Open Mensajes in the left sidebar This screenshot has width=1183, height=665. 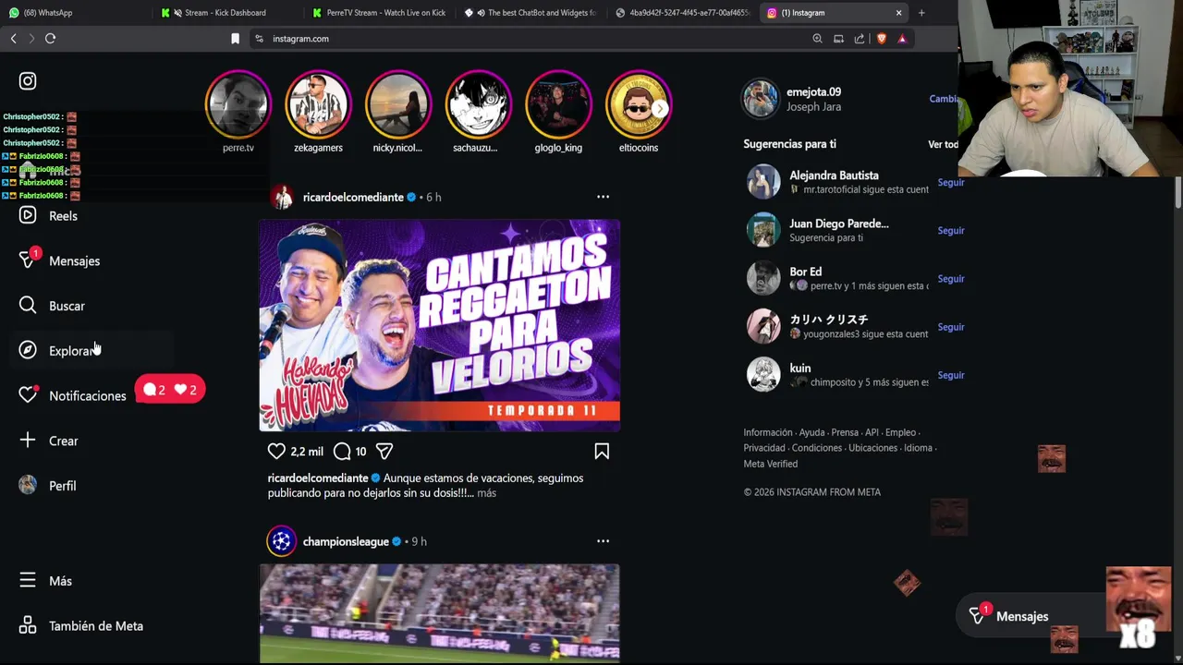pos(61,260)
